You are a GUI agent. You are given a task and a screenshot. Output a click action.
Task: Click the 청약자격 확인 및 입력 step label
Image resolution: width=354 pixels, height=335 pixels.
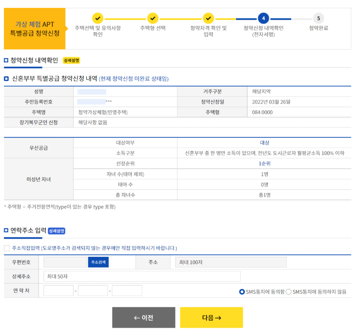[208, 31]
